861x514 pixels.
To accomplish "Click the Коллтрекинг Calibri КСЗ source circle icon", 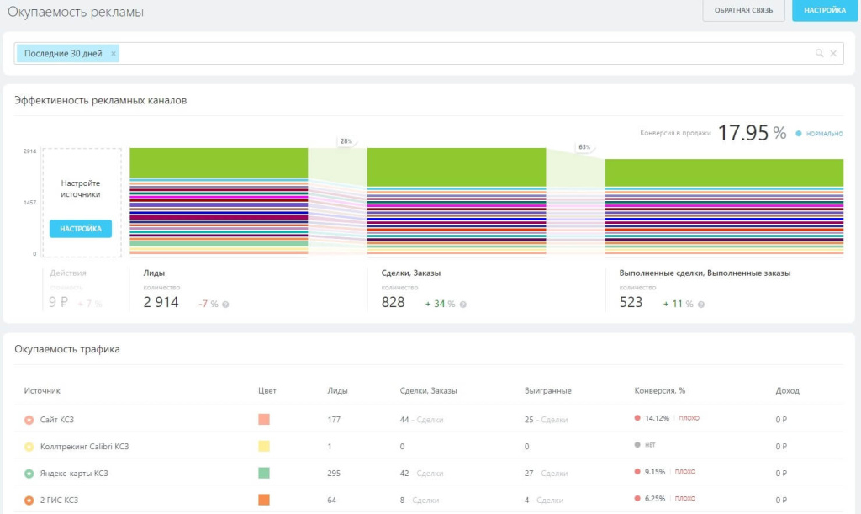I will pos(29,446).
